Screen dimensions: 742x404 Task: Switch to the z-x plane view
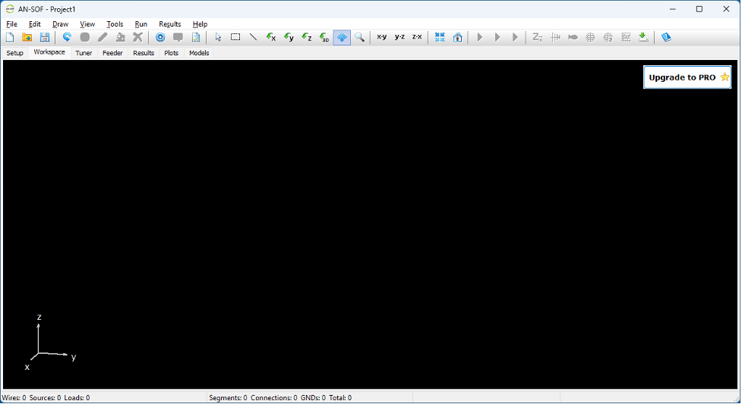417,37
